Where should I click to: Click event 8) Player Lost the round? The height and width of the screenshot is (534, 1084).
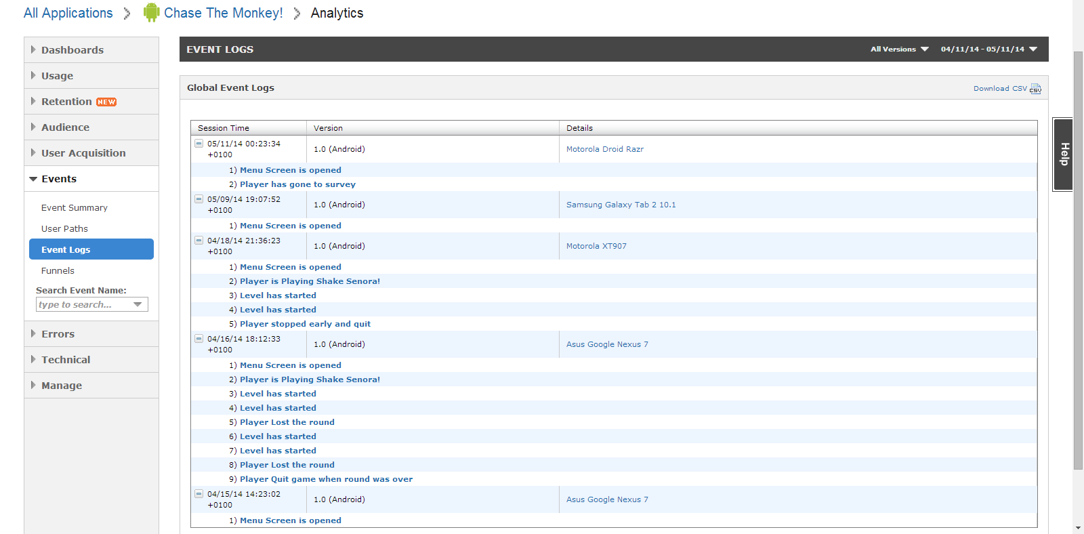pos(287,465)
